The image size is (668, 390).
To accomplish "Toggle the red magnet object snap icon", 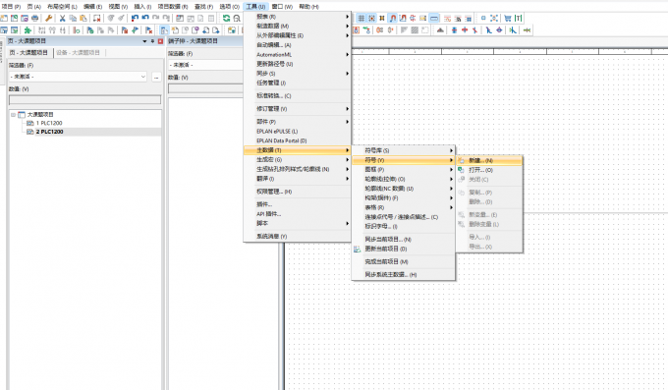I will click(393, 18).
